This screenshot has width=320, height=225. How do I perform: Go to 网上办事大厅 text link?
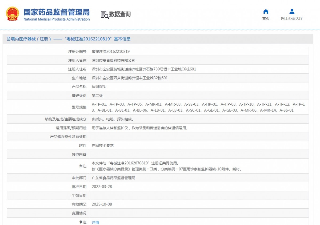(292, 18)
